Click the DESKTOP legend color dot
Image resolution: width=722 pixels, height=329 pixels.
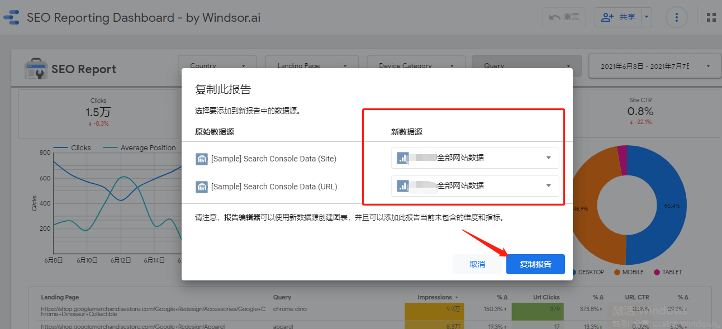(x=573, y=272)
